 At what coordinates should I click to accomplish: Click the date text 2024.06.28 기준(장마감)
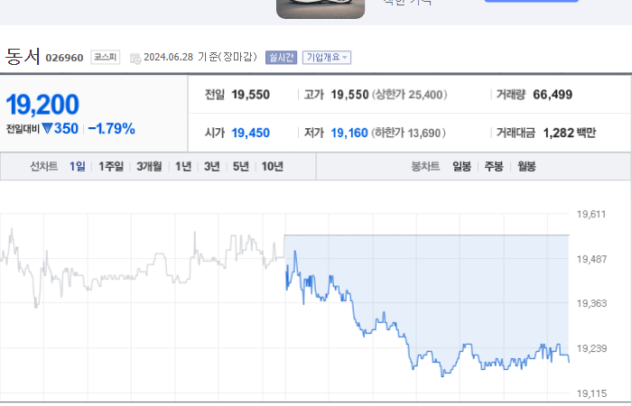200,57
